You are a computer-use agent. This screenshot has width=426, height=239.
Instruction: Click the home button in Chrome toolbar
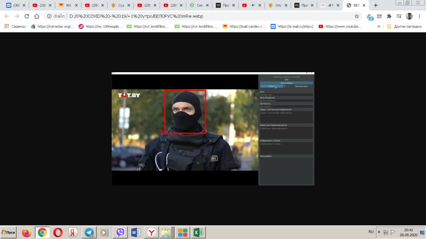point(37,16)
